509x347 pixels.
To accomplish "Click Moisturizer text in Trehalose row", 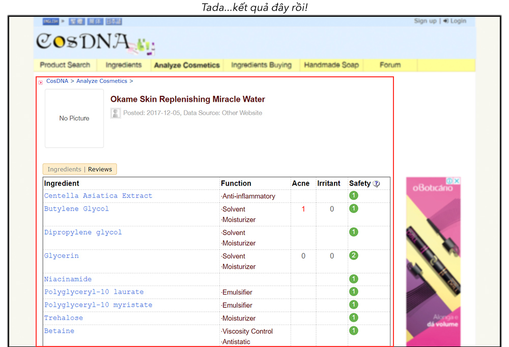I will (239, 318).
